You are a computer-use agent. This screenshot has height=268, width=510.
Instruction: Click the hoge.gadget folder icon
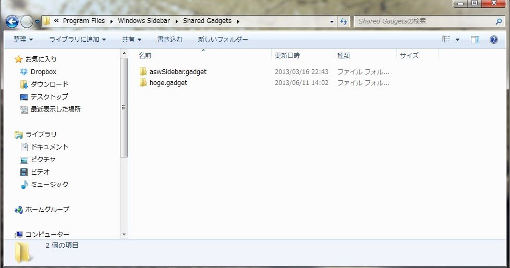(x=143, y=82)
